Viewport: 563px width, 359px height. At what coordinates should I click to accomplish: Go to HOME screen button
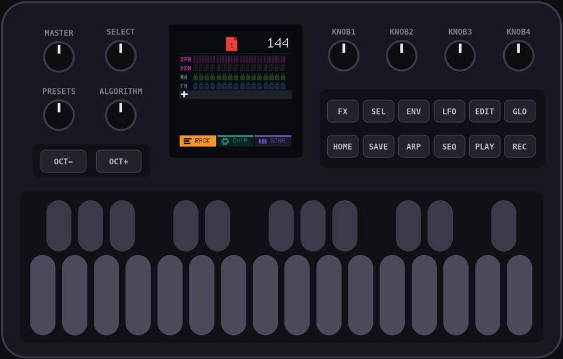pos(342,147)
